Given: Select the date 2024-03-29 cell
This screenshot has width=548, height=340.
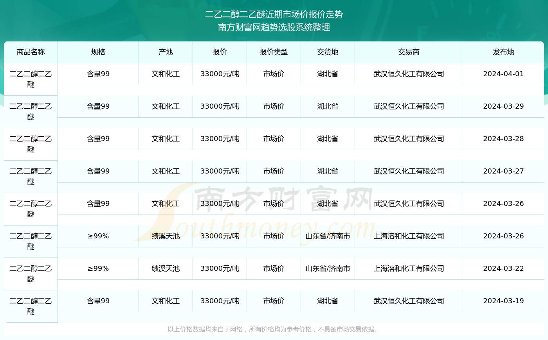Looking at the screenshot, I should coord(503,106).
